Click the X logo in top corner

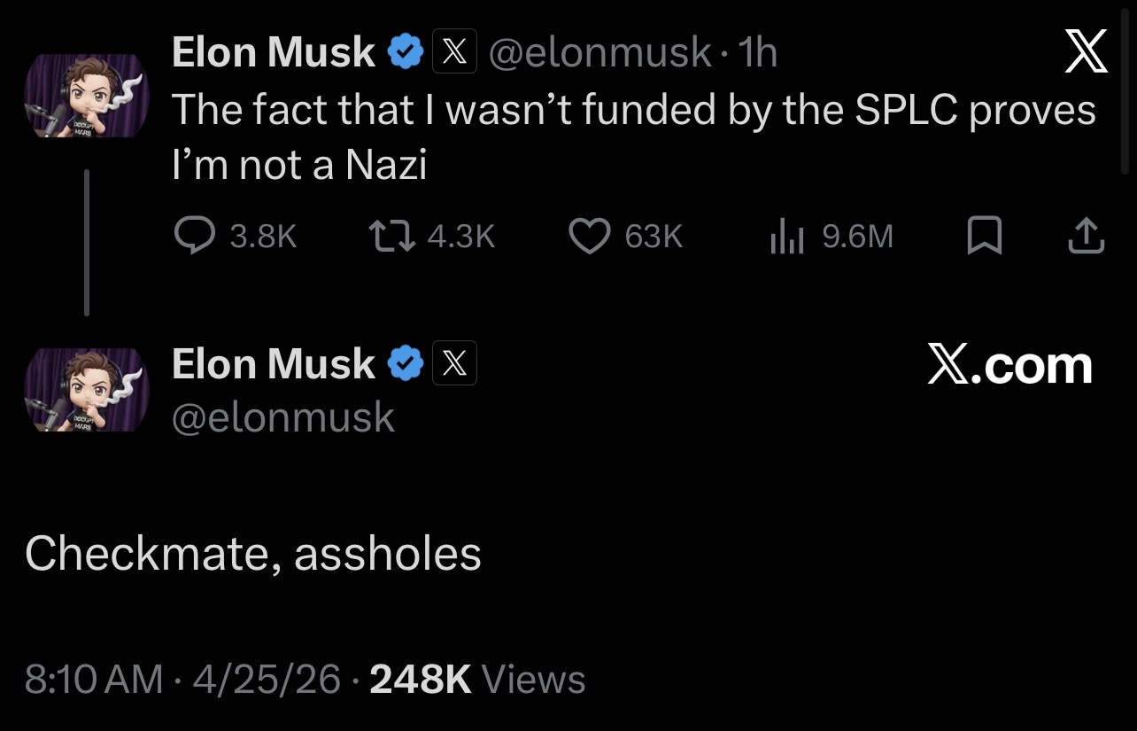click(1086, 51)
